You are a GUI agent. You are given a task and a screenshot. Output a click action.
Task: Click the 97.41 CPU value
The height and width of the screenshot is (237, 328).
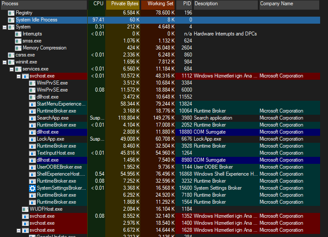pos(98,20)
